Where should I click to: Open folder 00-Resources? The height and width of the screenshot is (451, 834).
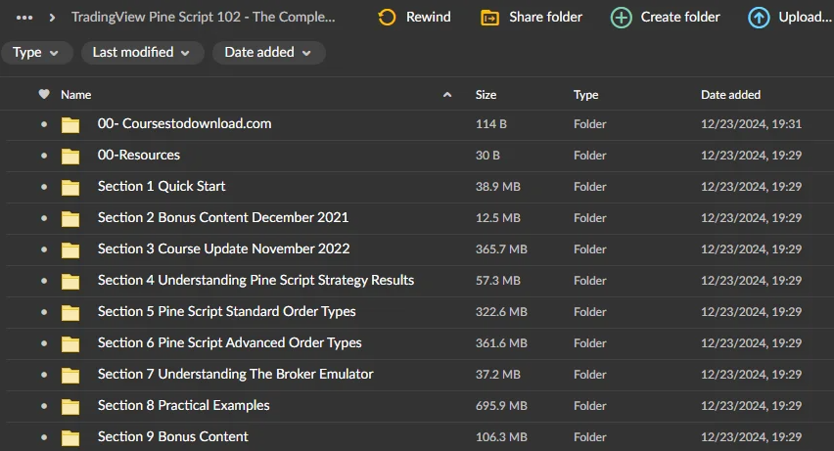(139, 155)
